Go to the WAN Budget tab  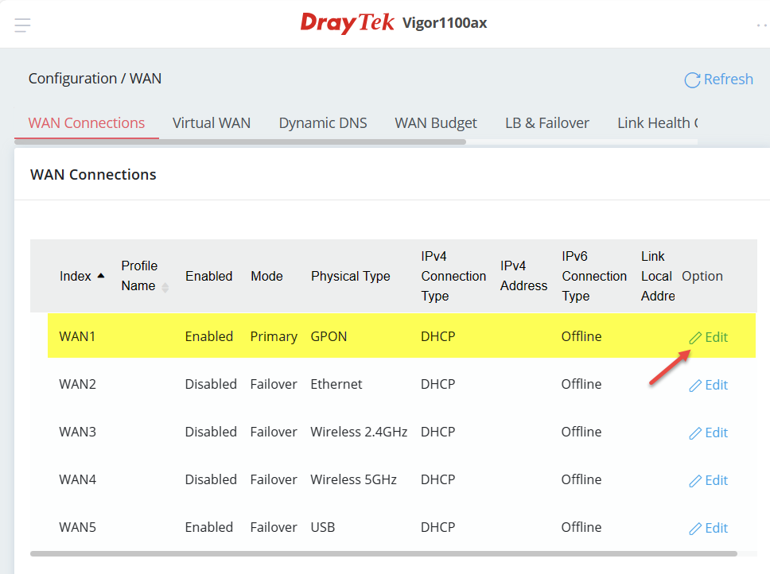(436, 123)
